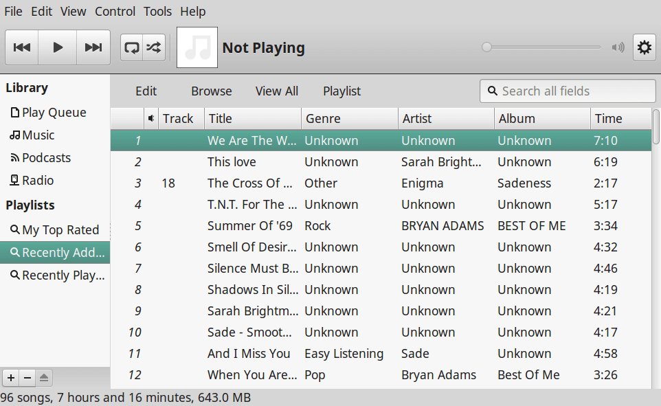The image size is (661, 406).
Task: Select the song And I Miss You
Action: point(381,353)
